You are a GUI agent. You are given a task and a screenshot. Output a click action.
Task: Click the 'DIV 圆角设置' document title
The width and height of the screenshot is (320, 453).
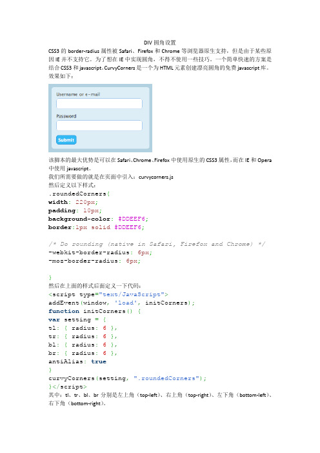(x=160, y=43)
